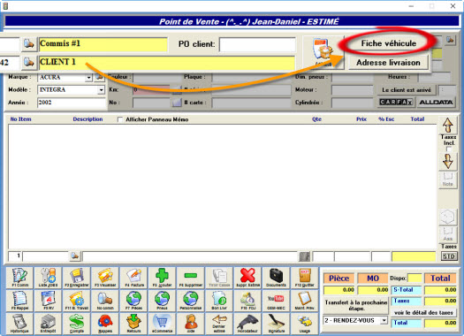
Task: Move item up with the up arrow
Action: [448, 126]
